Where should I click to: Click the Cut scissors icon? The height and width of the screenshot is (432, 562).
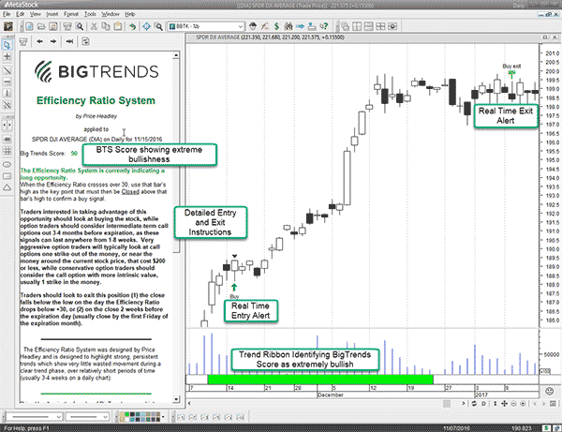pos(94,26)
